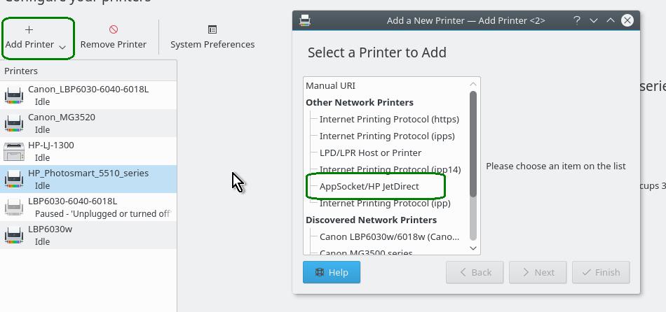666x312 pixels.
Task: Click the Add Printer plus icon
Action: (29, 30)
